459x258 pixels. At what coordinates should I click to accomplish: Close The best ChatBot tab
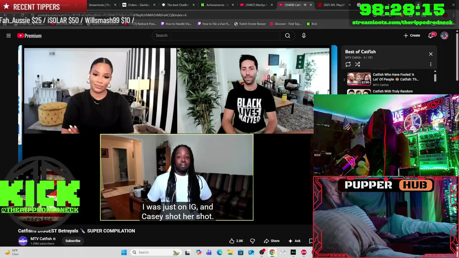[194, 5]
